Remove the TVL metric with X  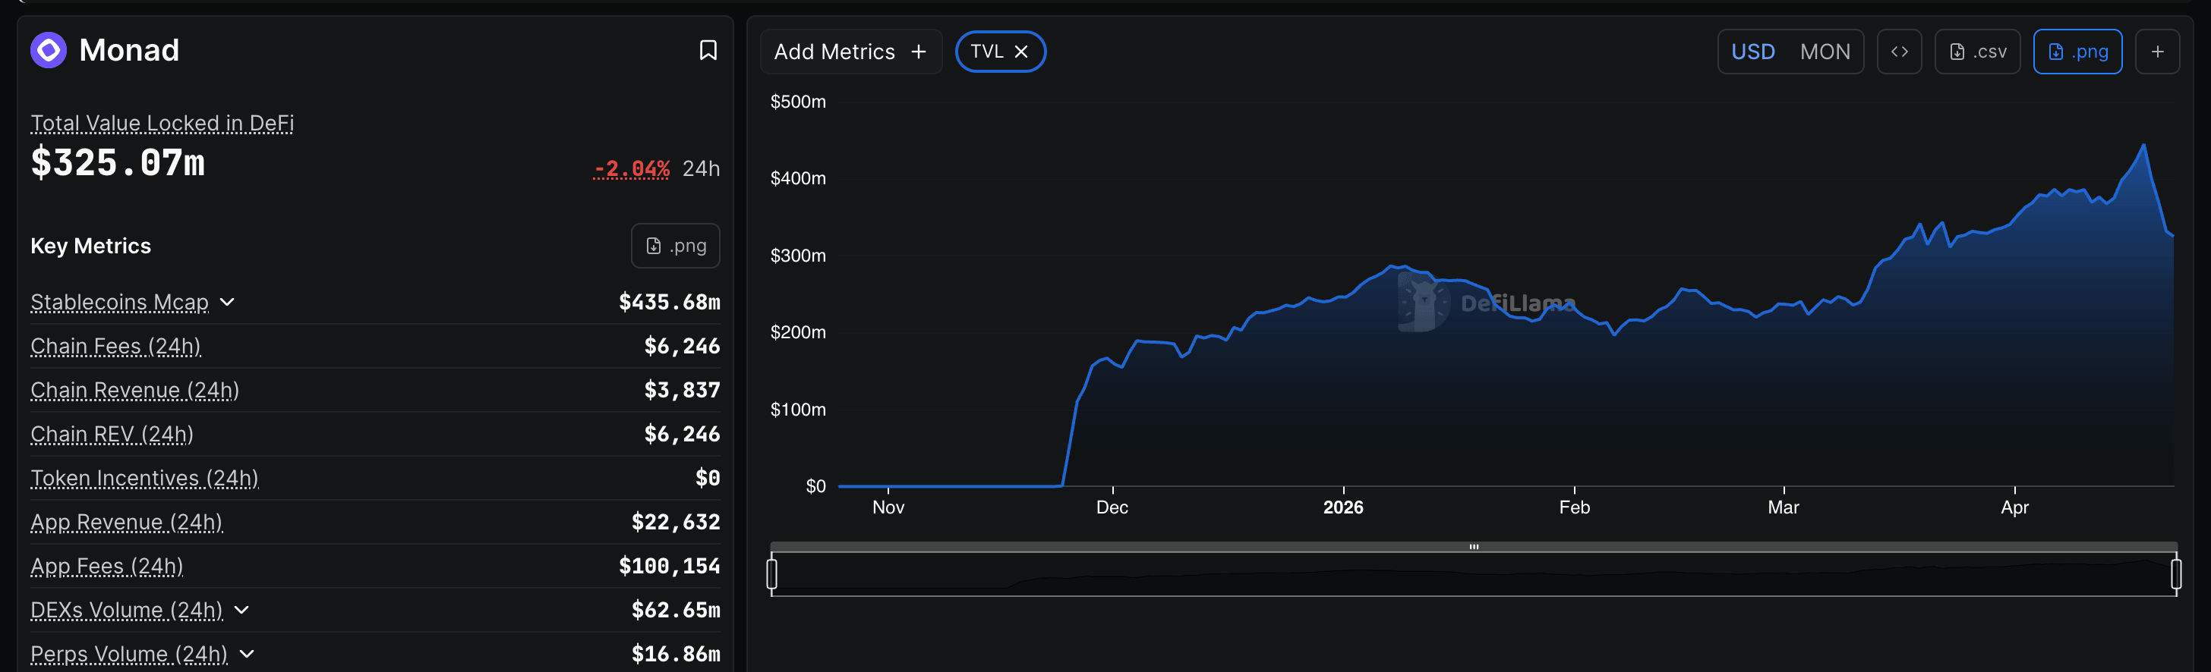point(1021,52)
